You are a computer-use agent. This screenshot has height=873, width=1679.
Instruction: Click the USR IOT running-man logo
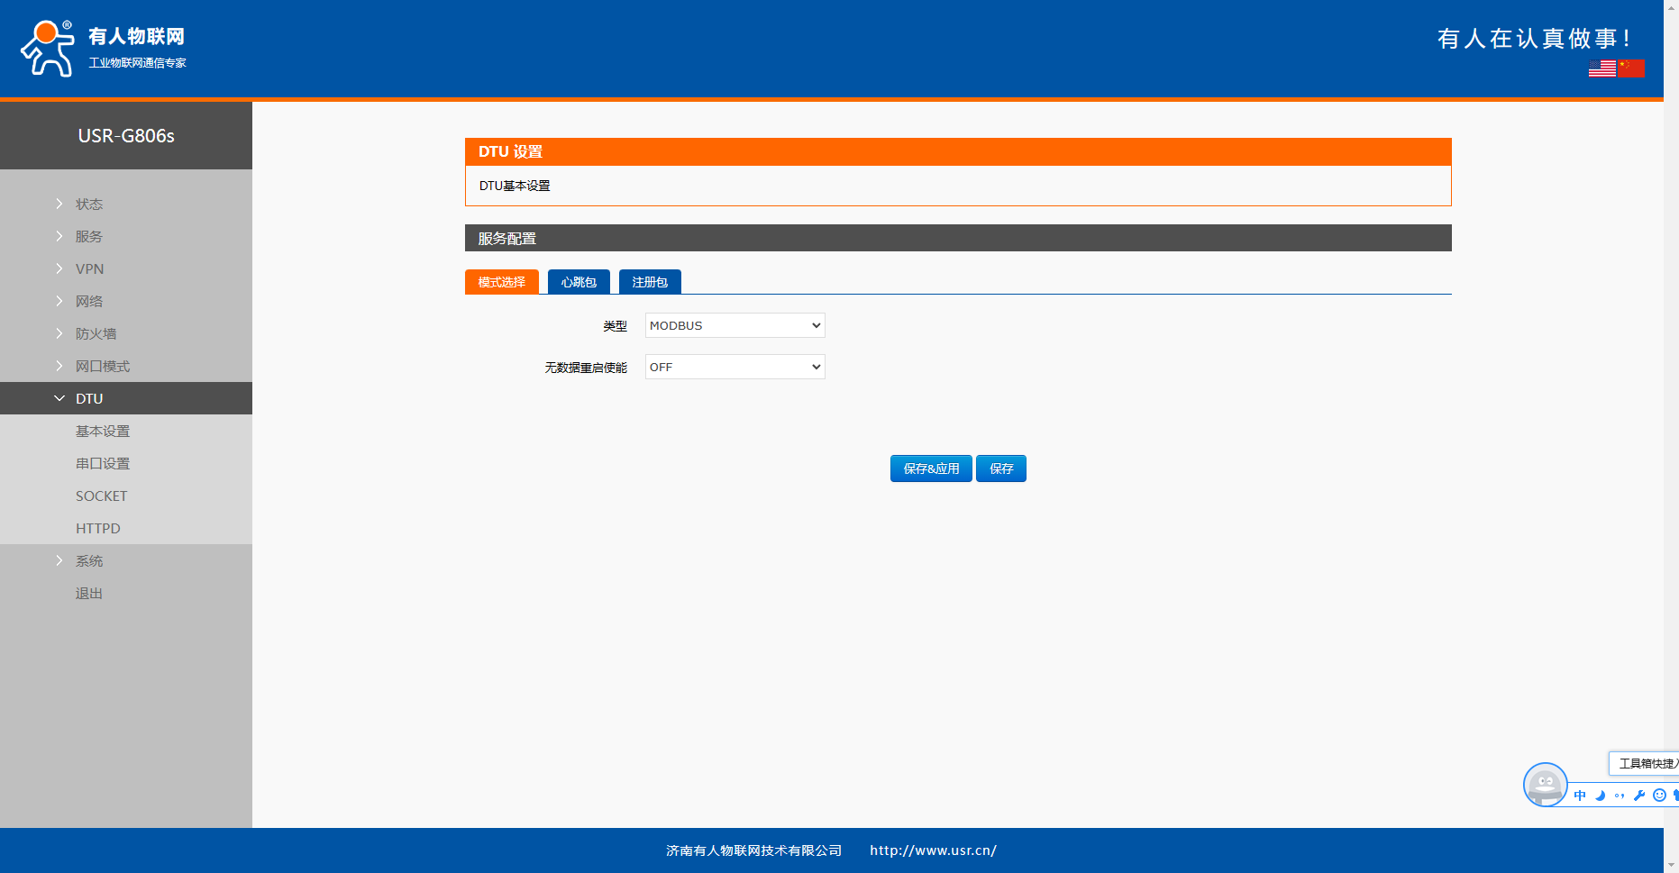[x=47, y=49]
